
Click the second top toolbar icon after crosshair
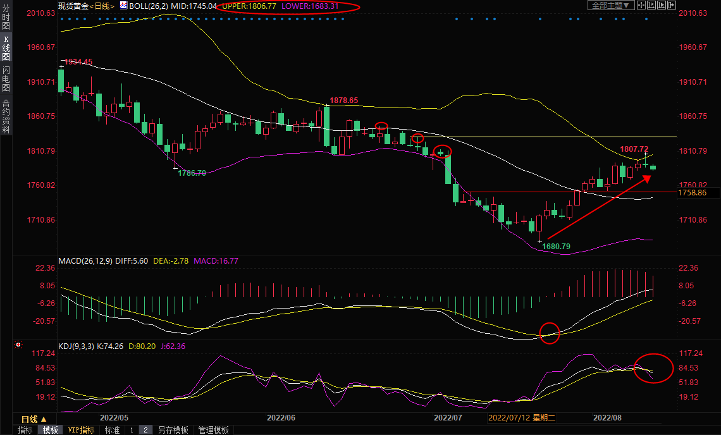651,5
